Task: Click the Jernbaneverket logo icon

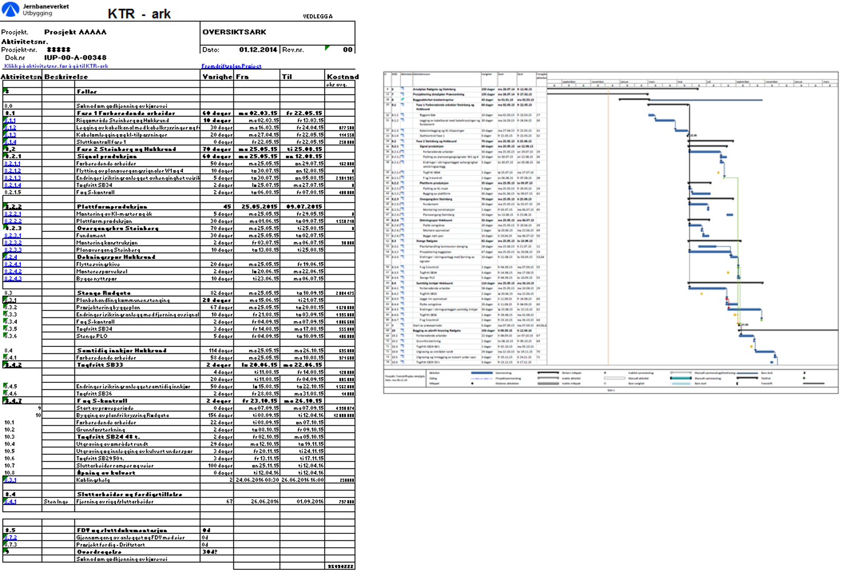Action: click(x=10, y=9)
